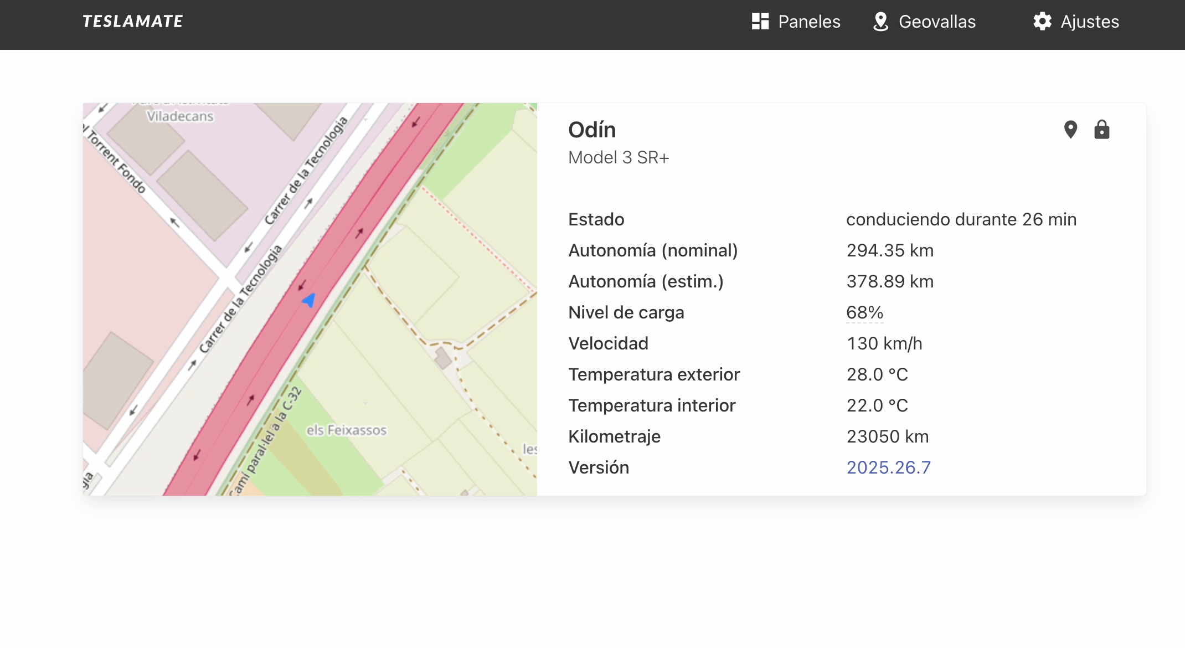Screen dimensions: 1185x648
Task: Click the Model 3 SR+ subtitle
Action: click(619, 157)
